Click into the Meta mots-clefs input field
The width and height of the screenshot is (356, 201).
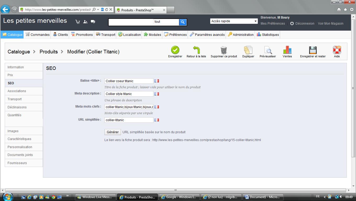(x=129, y=107)
